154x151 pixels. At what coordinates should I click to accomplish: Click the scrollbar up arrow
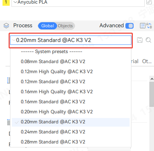(x=152, y=79)
